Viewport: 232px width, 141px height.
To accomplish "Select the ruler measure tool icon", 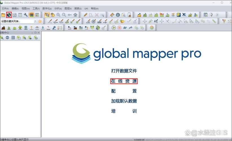I will pos(112,15).
